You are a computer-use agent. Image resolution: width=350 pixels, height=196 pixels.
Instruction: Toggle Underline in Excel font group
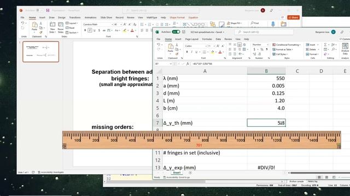(196, 52)
